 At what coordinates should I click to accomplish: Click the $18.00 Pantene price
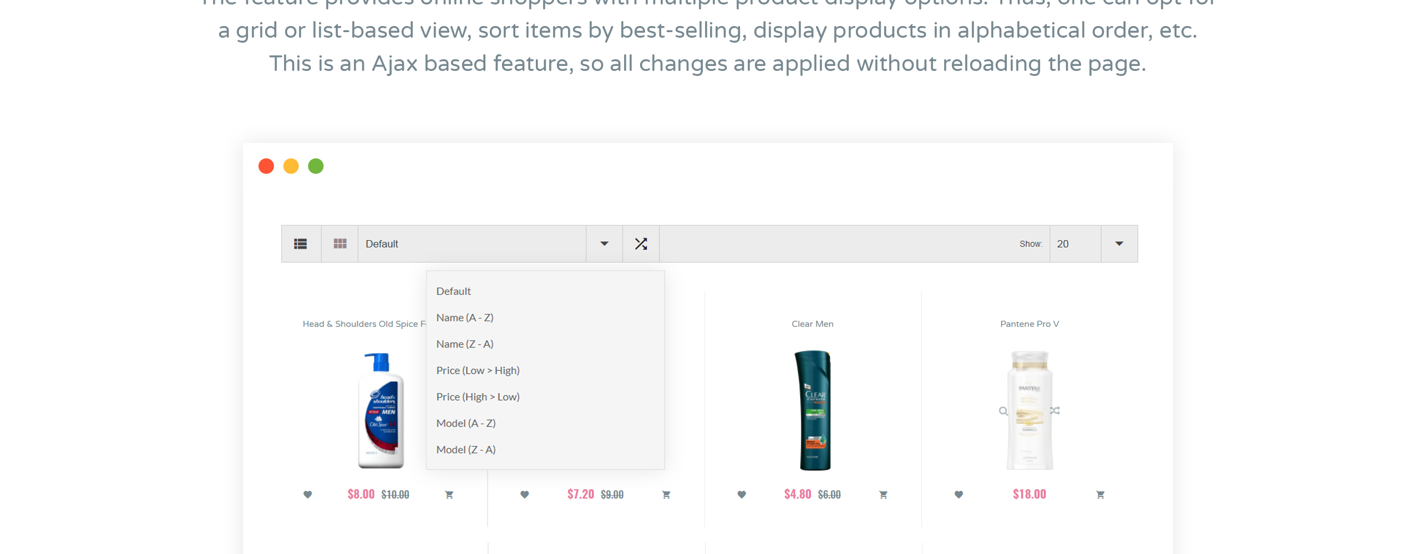[1029, 494]
